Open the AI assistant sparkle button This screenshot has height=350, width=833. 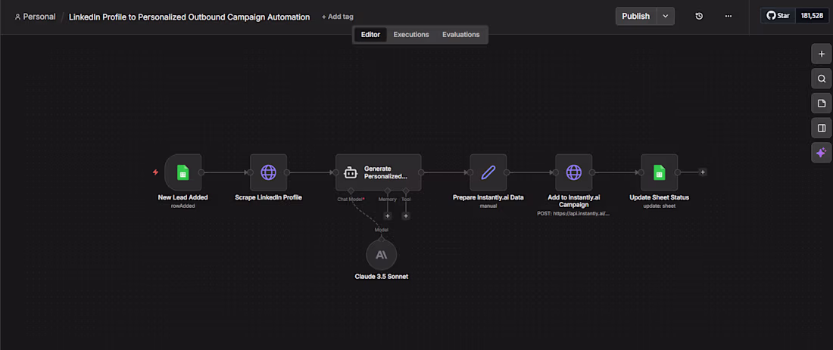pyautogui.click(x=822, y=153)
